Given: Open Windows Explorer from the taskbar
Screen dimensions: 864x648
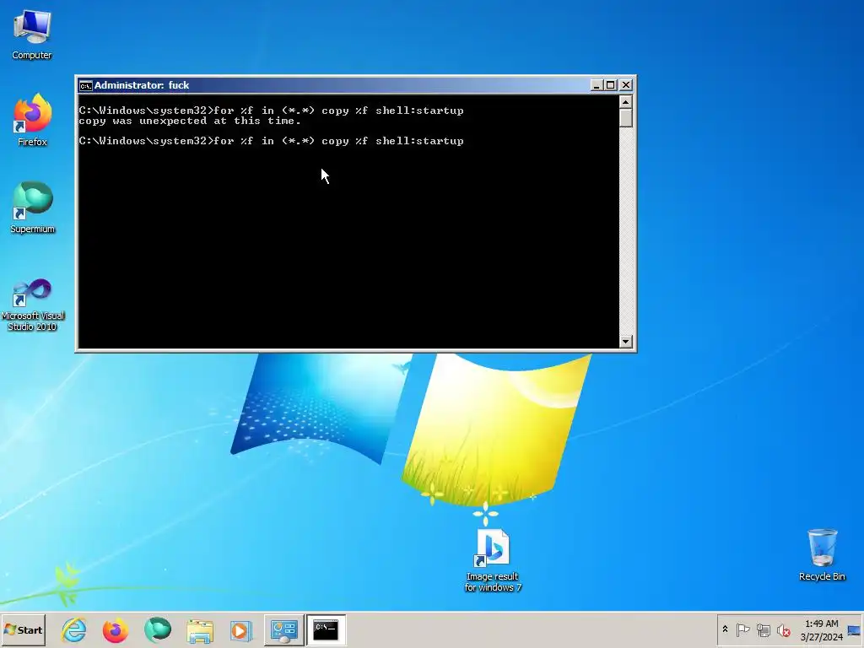Looking at the screenshot, I should pyautogui.click(x=199, y=629).
